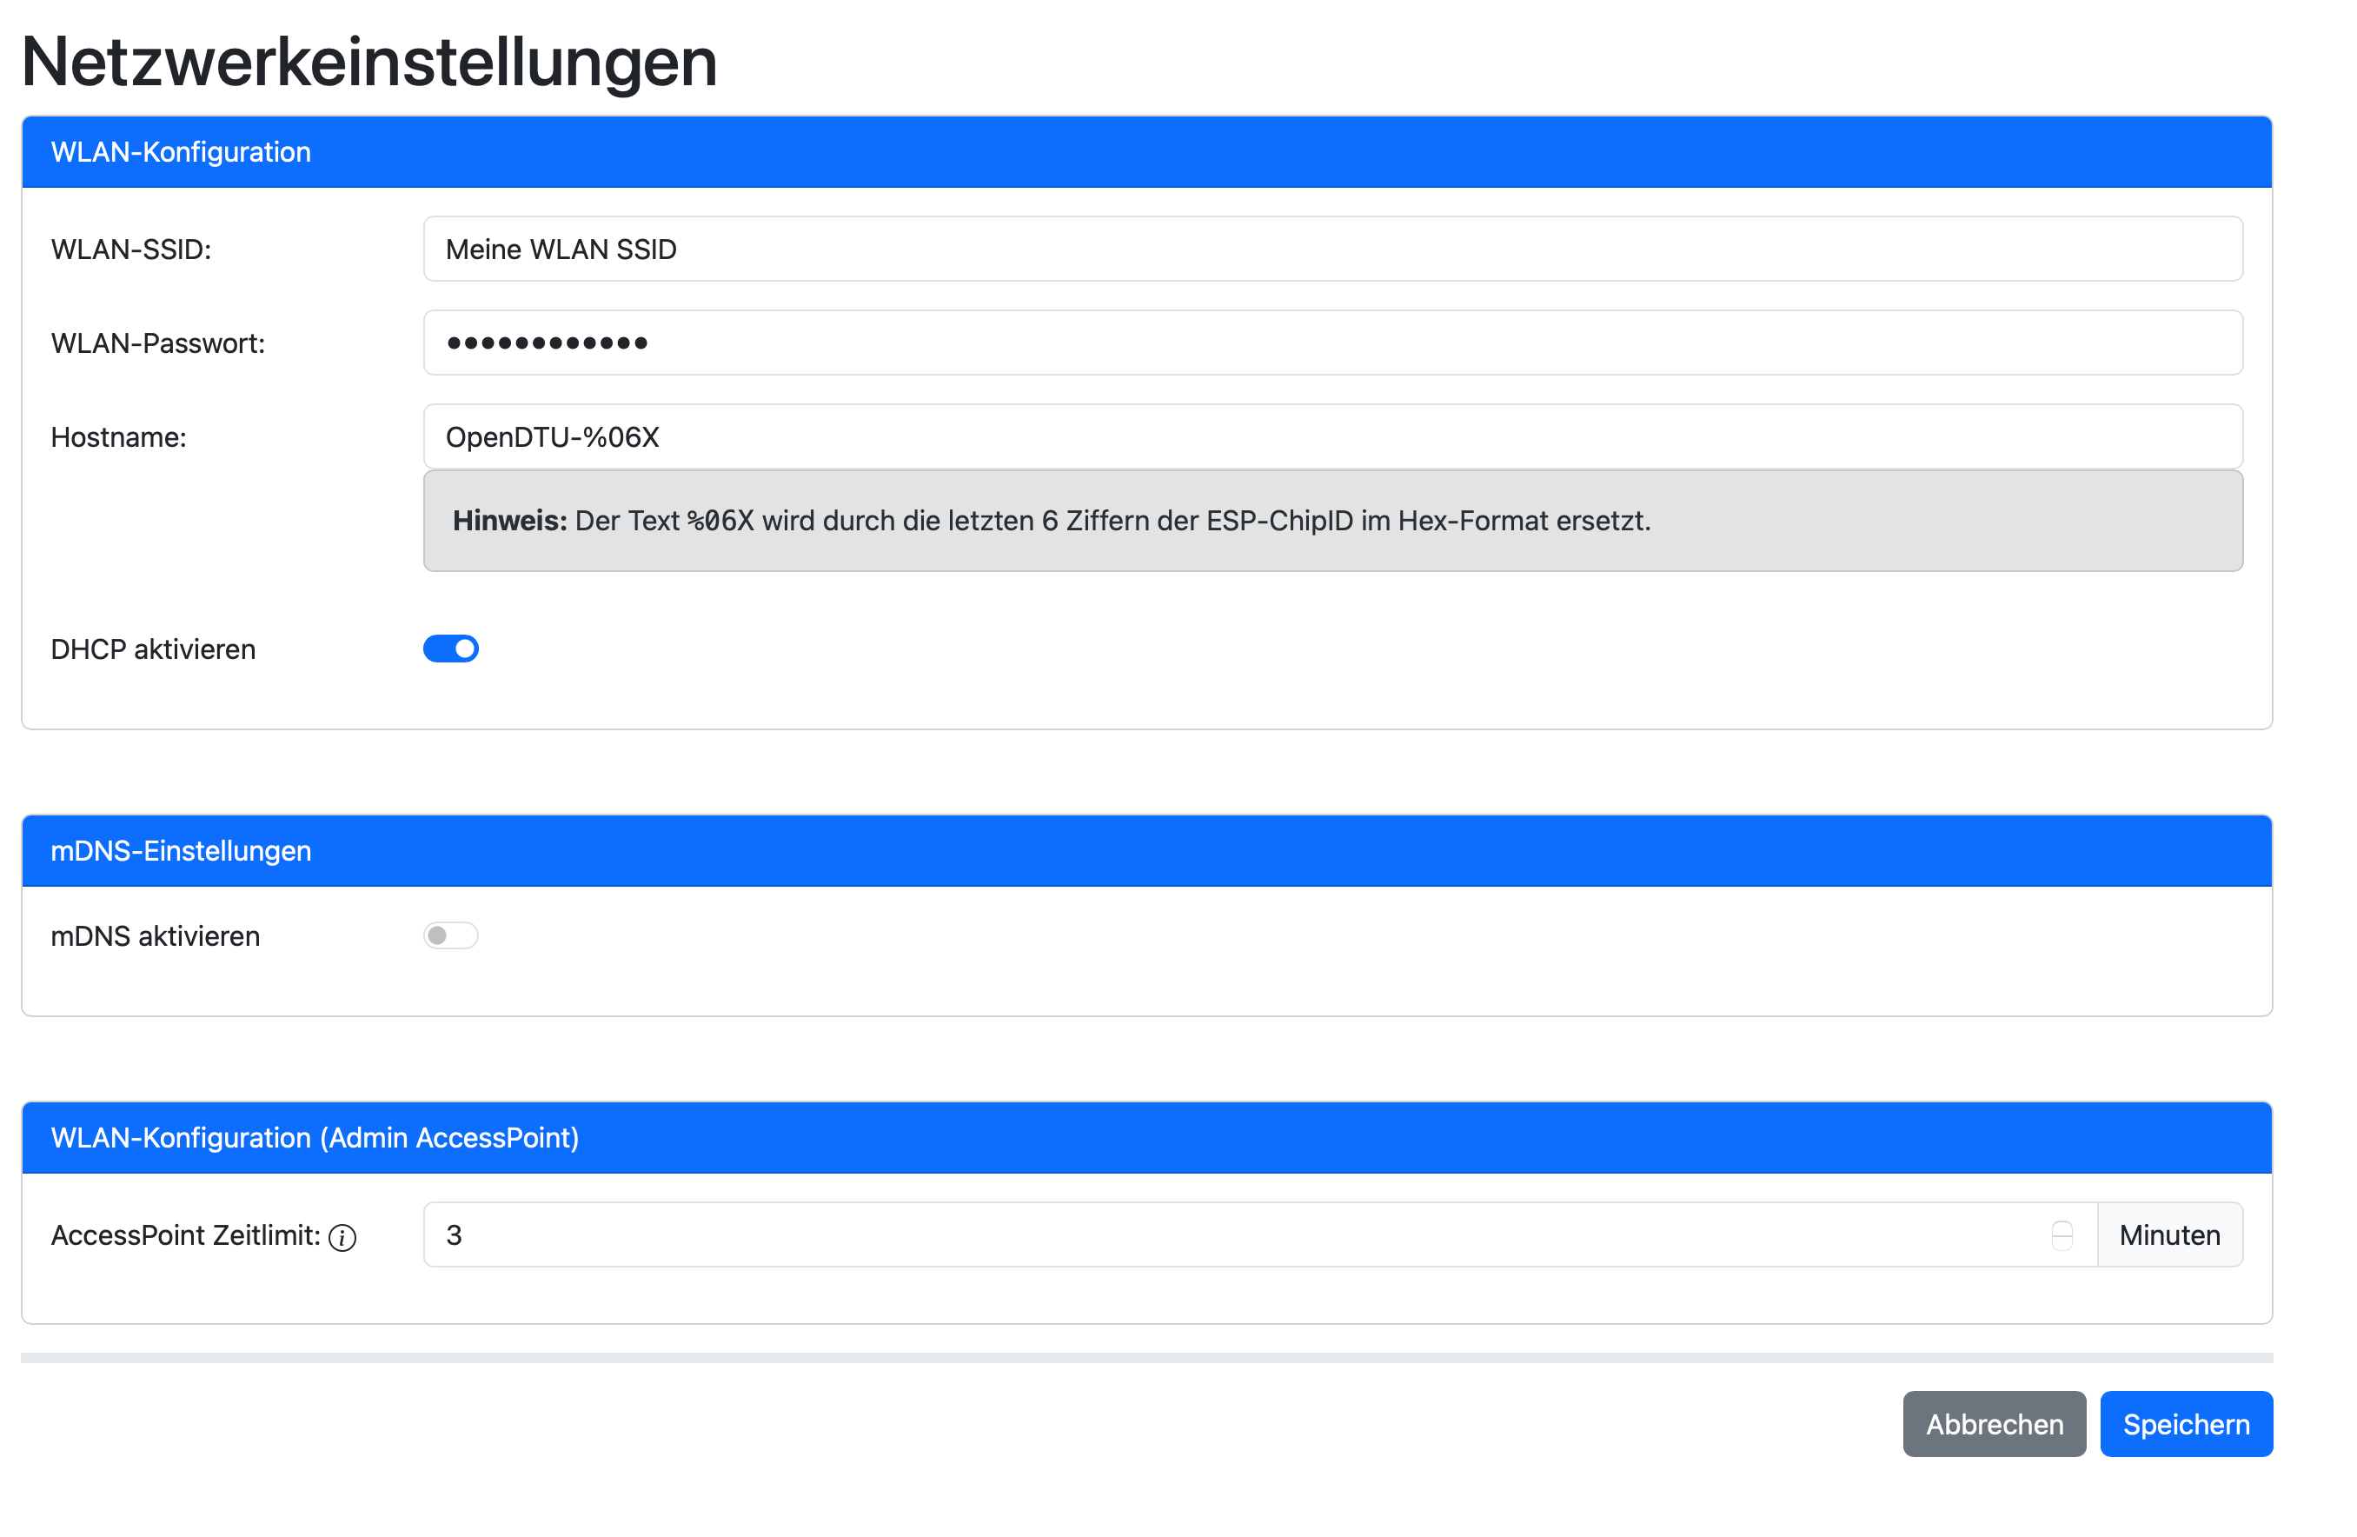Screen dimensions: 2357x1537
Task: Click the masked password dots
Action: pos(548,342)
